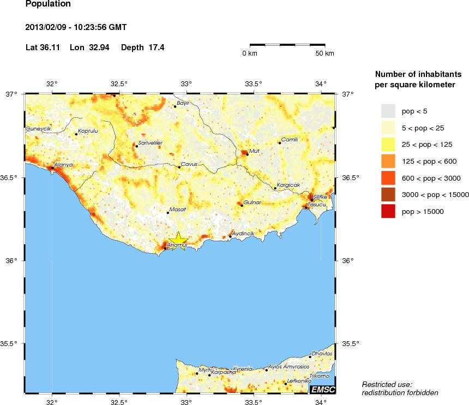Click the Masat city marker dot
This screenshot has width=469, height=405.
click(168, 213)
